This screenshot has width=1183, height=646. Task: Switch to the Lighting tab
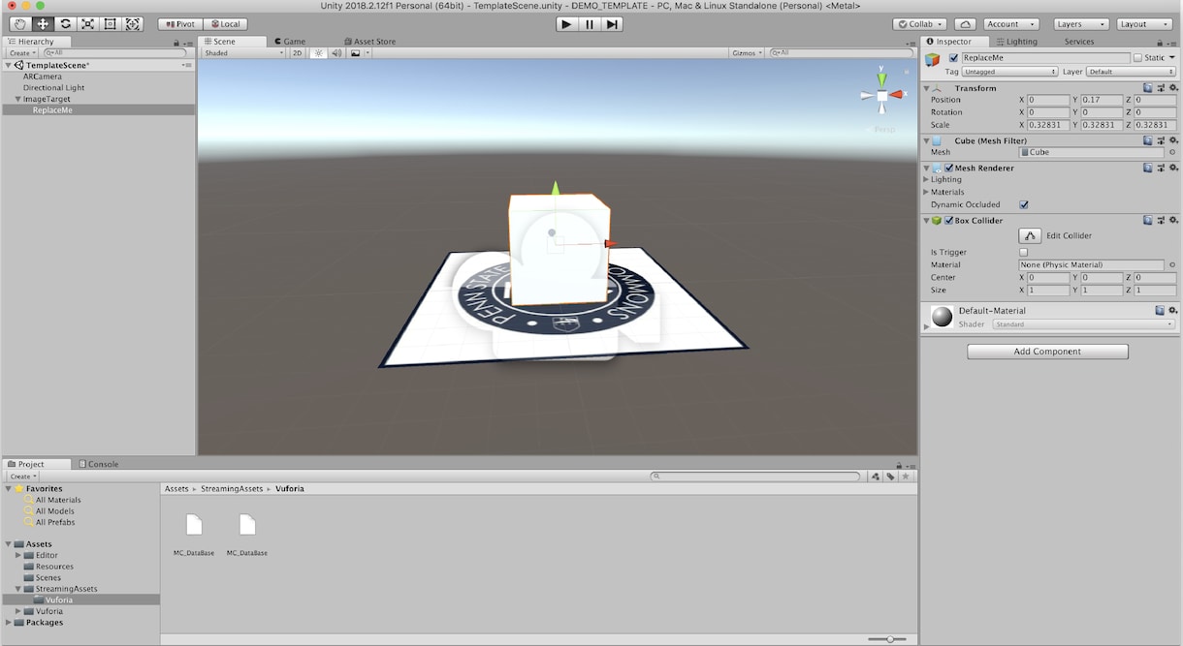[1016, 42]
